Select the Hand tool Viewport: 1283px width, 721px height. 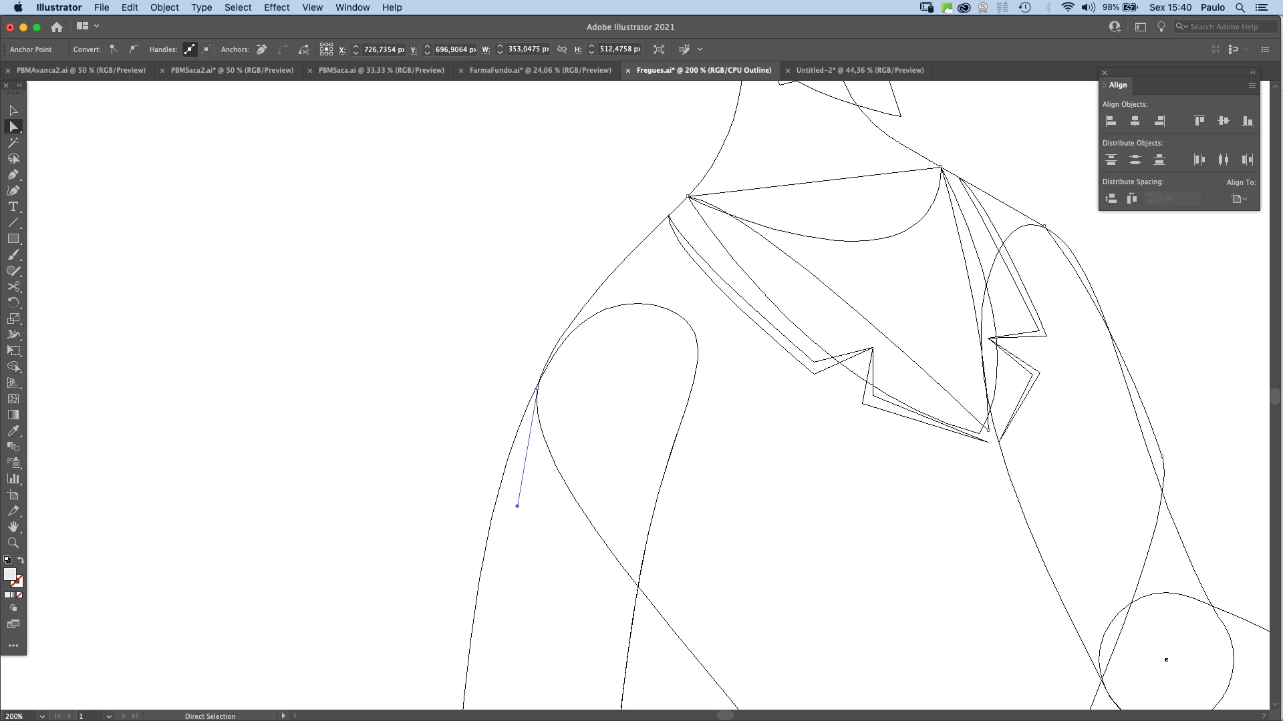pyautogui.click(x=13, y=527)
